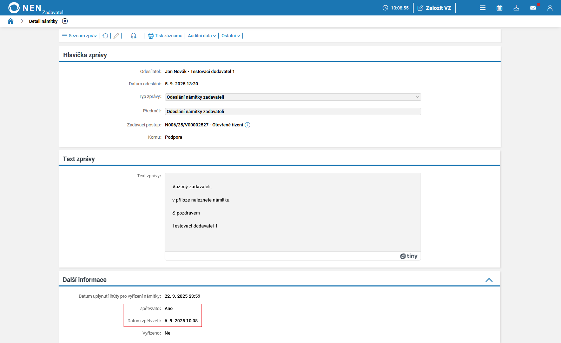
Task: Click the Založit VZ button
Action: coord(435,8)
